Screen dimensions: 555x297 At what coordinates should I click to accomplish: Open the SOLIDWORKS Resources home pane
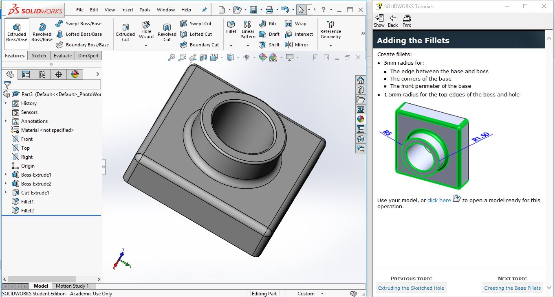361,80
